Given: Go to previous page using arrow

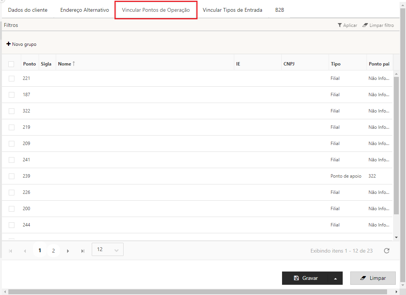Looking at the screenshot, I should [25, 251].
